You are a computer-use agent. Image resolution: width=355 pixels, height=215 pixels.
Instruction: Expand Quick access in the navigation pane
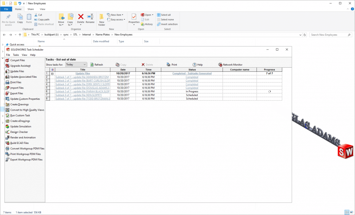[2, 45]
